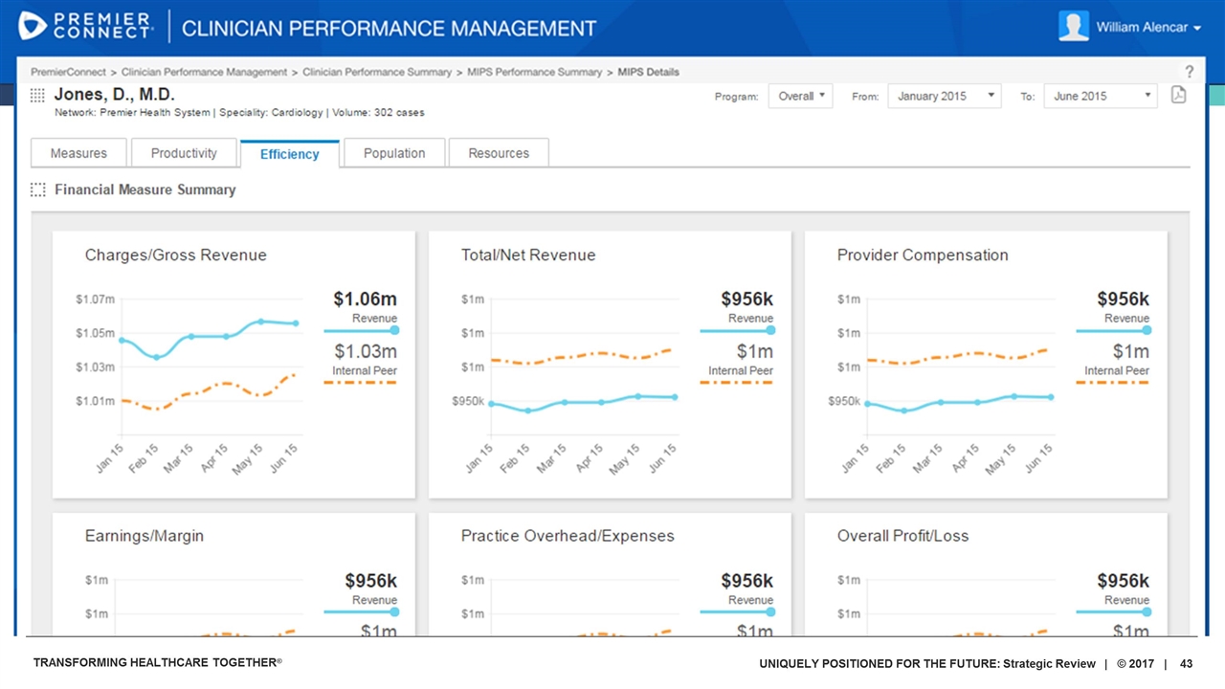
Task: Click the $956k value in Provider Compensation
Action: click(x=1124, y=300)
